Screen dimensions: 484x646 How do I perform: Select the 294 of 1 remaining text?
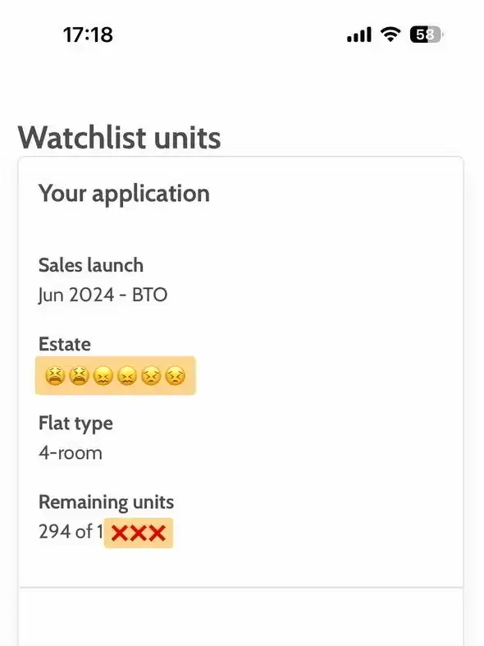point(71,531)
